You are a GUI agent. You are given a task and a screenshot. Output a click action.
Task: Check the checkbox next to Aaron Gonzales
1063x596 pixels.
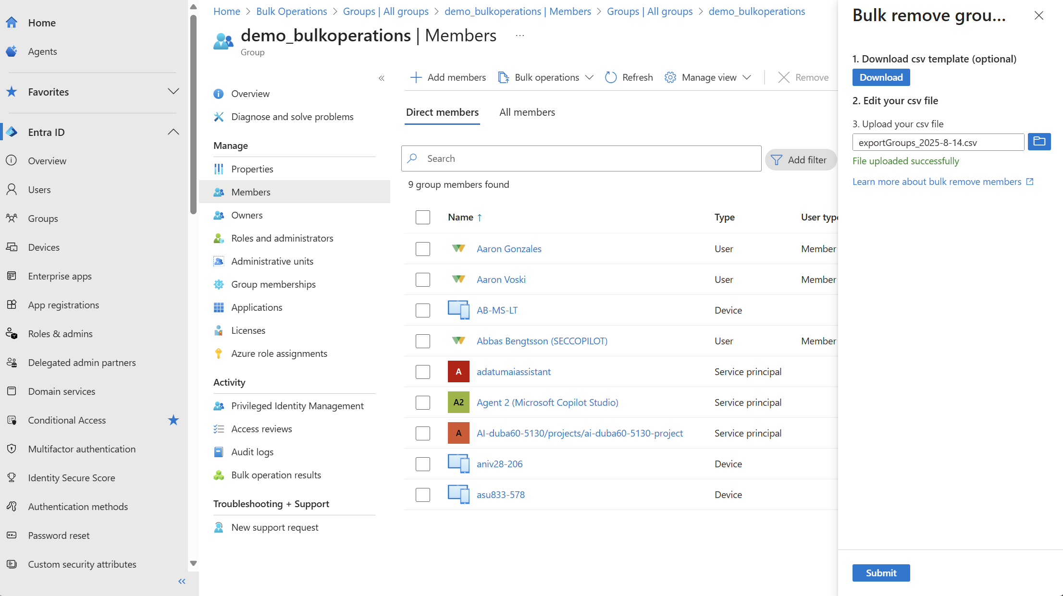click(x=422, y=249)
